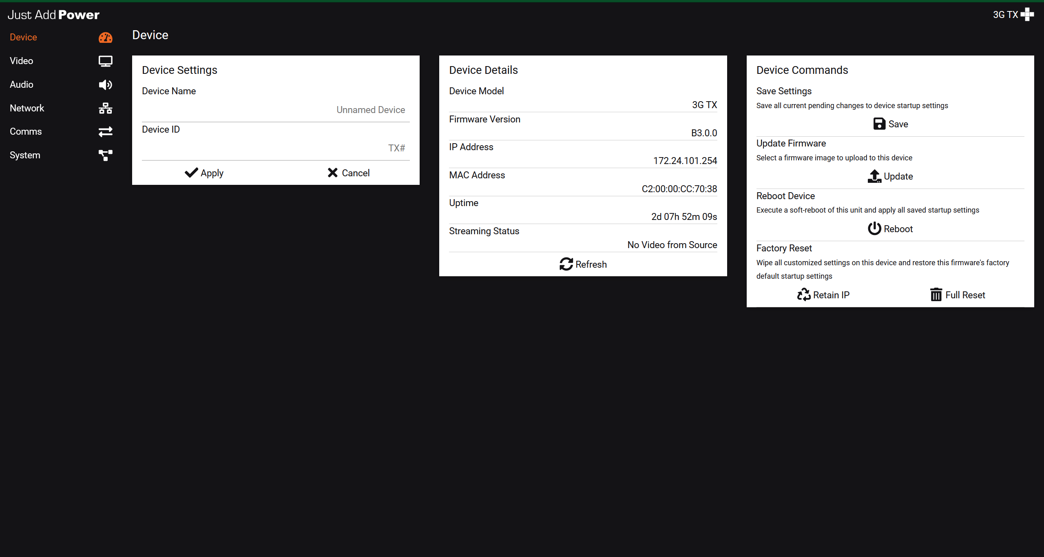This screenshot has height=557, width=1044.
Task: Click the Video monitor icon
Action: (105, 61)
